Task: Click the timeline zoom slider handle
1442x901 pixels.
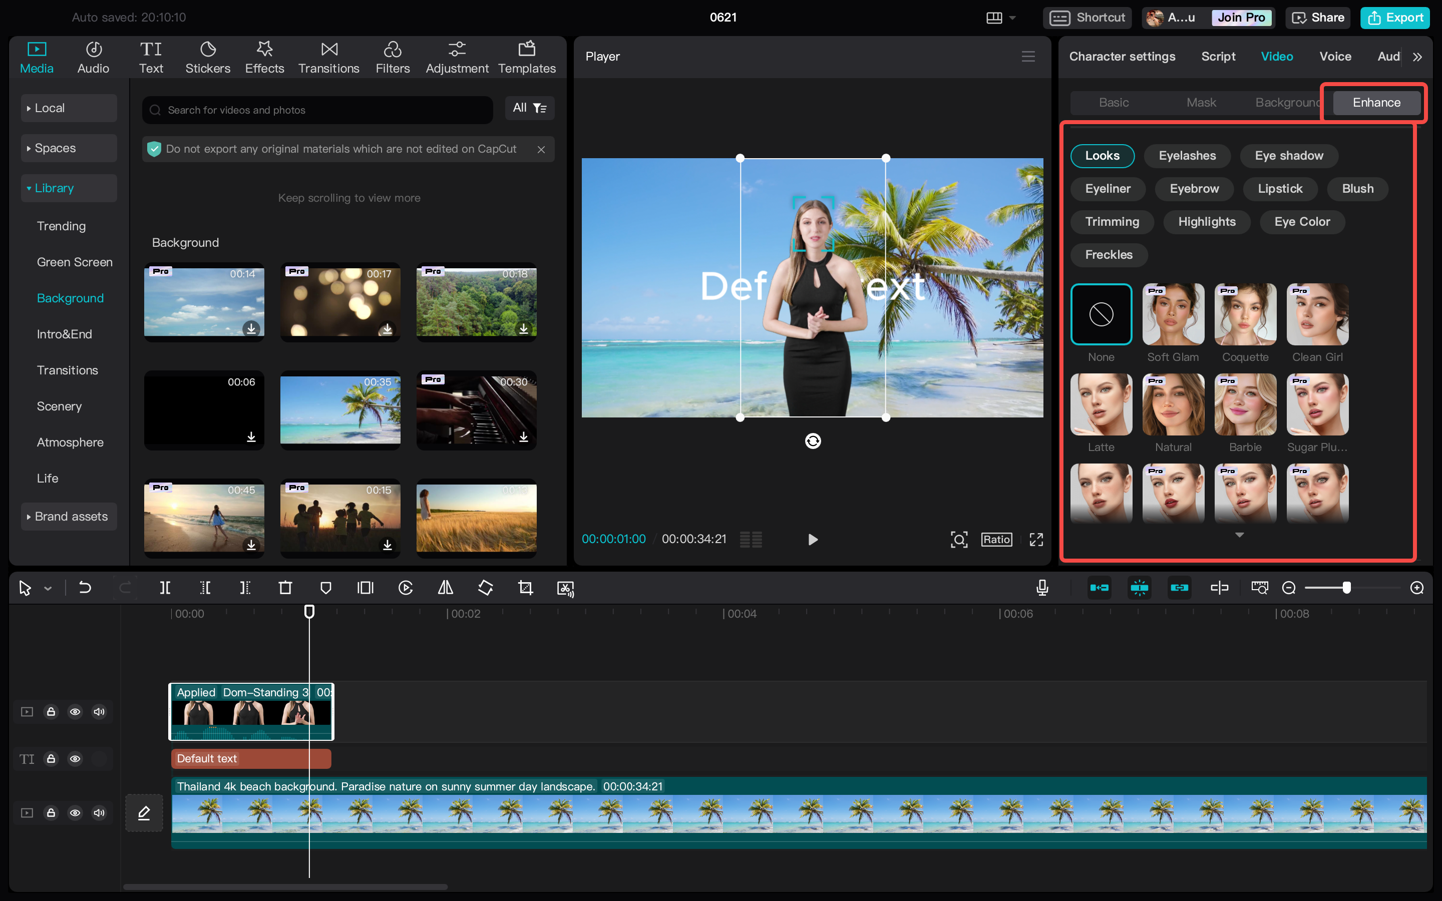Action: pos(1347,588)
